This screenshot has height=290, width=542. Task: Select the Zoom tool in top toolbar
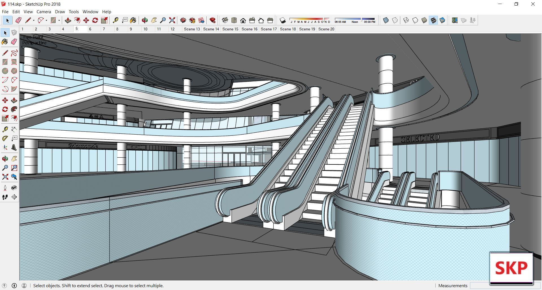pos(163,20)
